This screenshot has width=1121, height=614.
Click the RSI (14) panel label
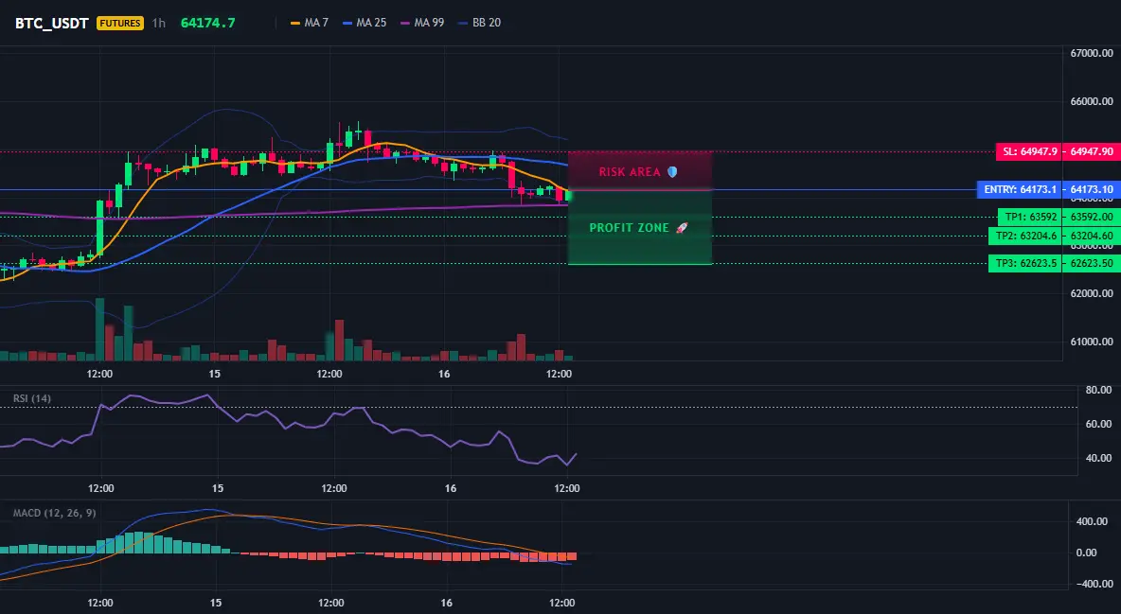(32, 398)
